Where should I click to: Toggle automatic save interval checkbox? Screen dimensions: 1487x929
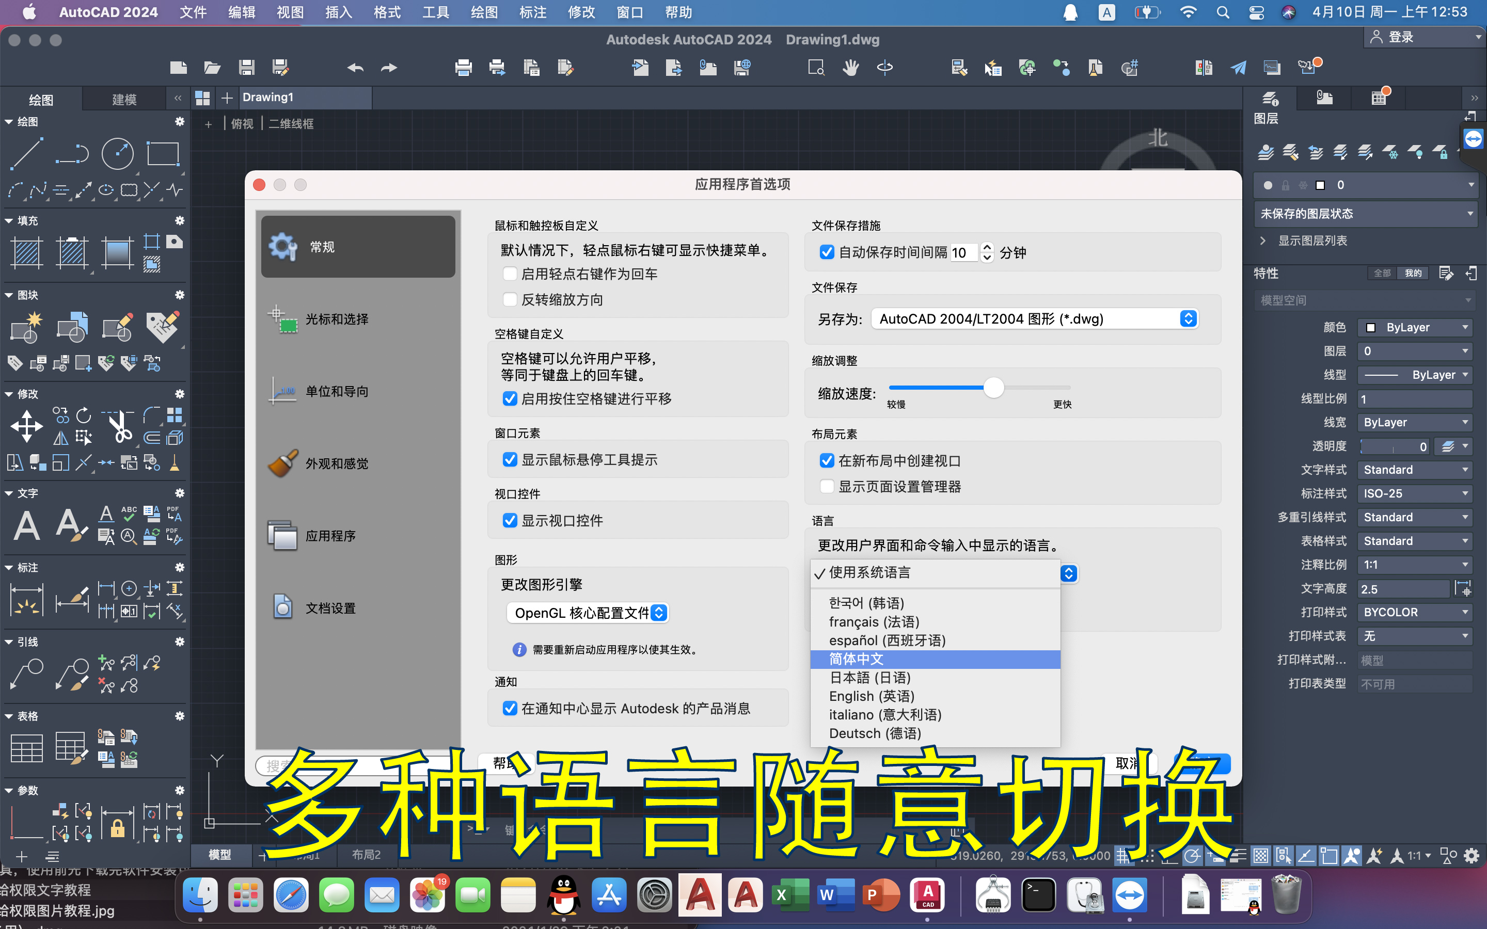point(827,252)
